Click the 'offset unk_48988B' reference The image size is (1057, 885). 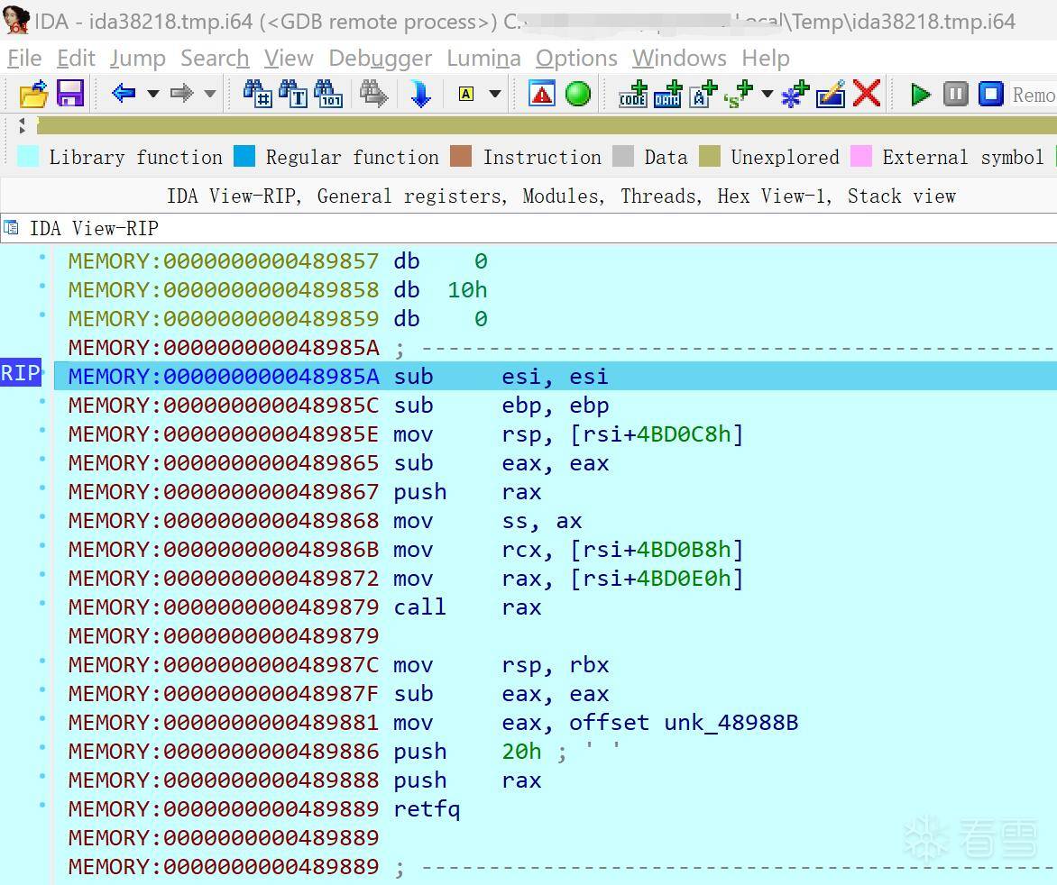[684, 723]
